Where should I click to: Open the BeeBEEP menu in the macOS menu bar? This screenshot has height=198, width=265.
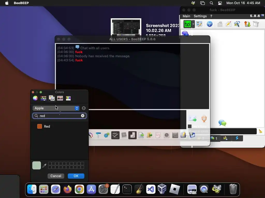21,3
